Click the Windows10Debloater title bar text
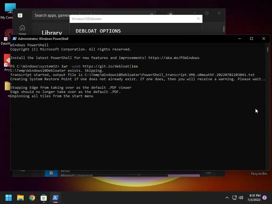Viewport: 272px width, 204px height. 87,19
